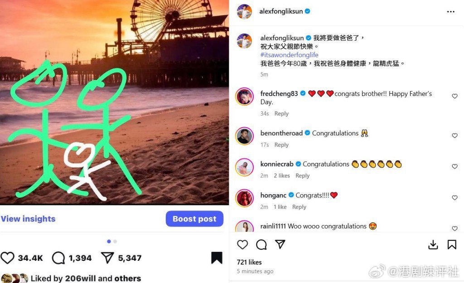Like benontheroad's comment with heart icon
This screenshot has height=283, width=464.
tap(454, 136)
